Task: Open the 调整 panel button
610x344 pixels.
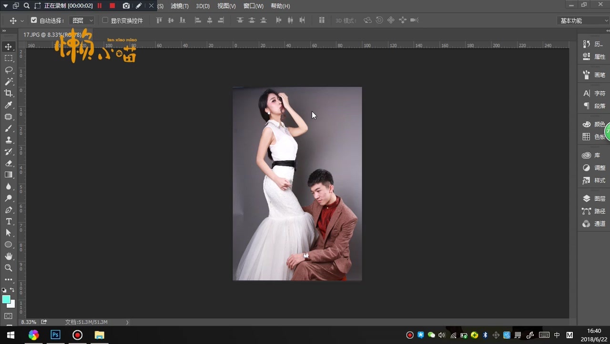Action: (x=594, y=168)
